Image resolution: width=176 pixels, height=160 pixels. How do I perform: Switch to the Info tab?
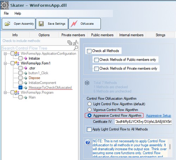15,35
